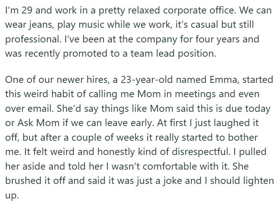
Task: Click the word "disrespectful" in the text
Action: pyautogui.click(x=201, y=152)
